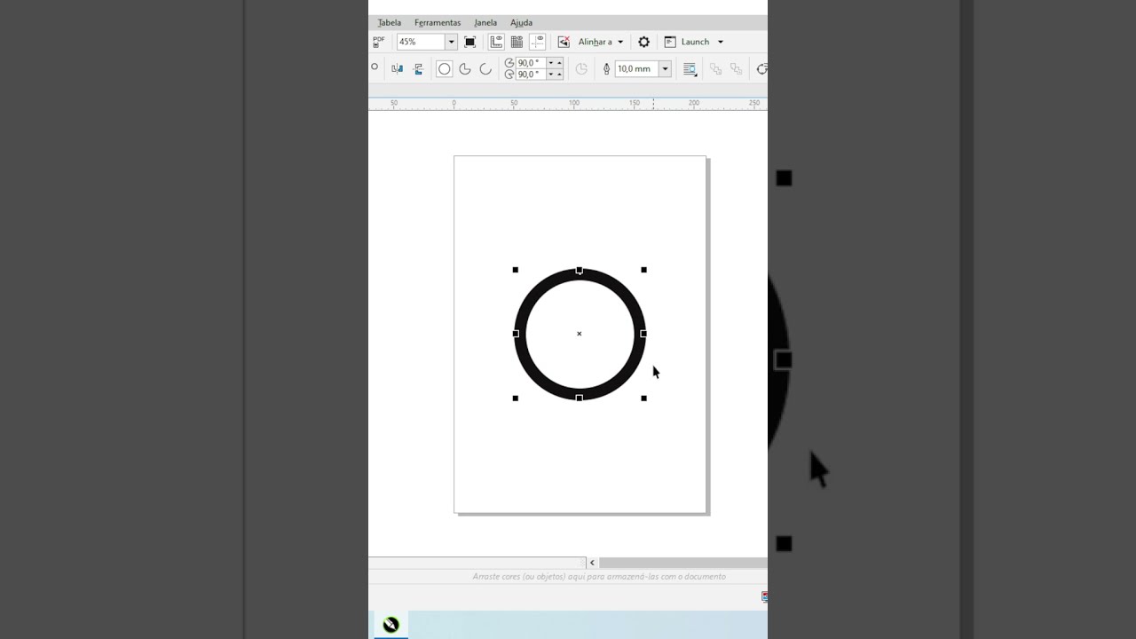The height and width of the screenshot is (639, 1136).
Task: Click the snap off icon
Action: pyautogui.click(x=564, y=42)
